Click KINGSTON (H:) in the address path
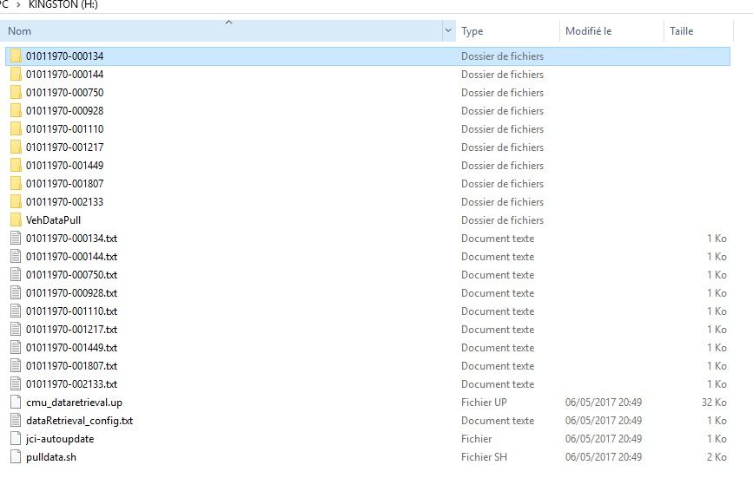This screenshot has height=478, width=753. pyautogui.click(x=63, y=5)
